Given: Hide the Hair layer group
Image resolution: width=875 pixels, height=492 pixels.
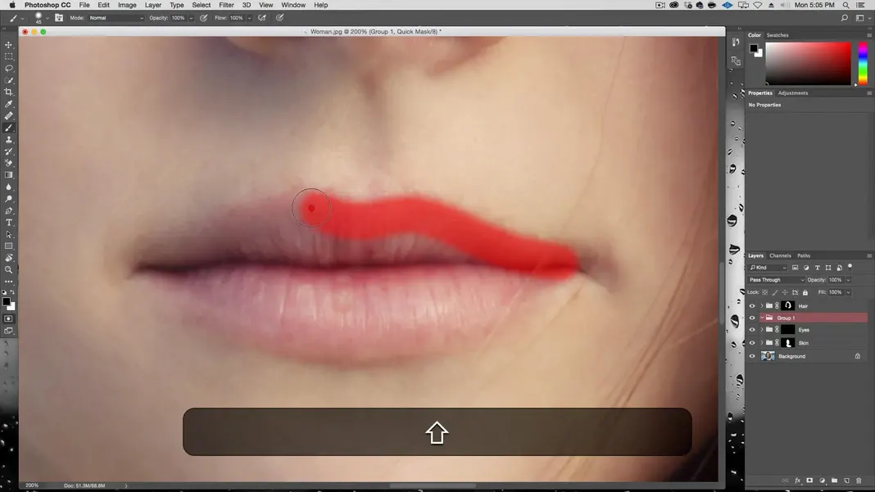Looking at the screenshot, I should [x=751, y=305].
